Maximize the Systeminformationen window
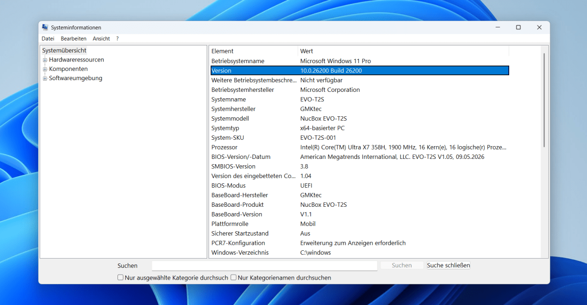This screenshot has height=305, width=587. coord(518,27)
